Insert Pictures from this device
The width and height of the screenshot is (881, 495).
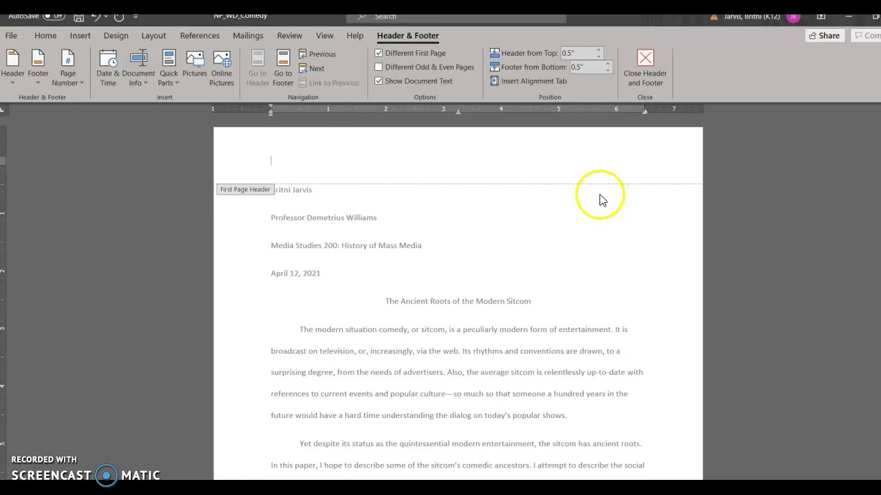tap(195, 63)
